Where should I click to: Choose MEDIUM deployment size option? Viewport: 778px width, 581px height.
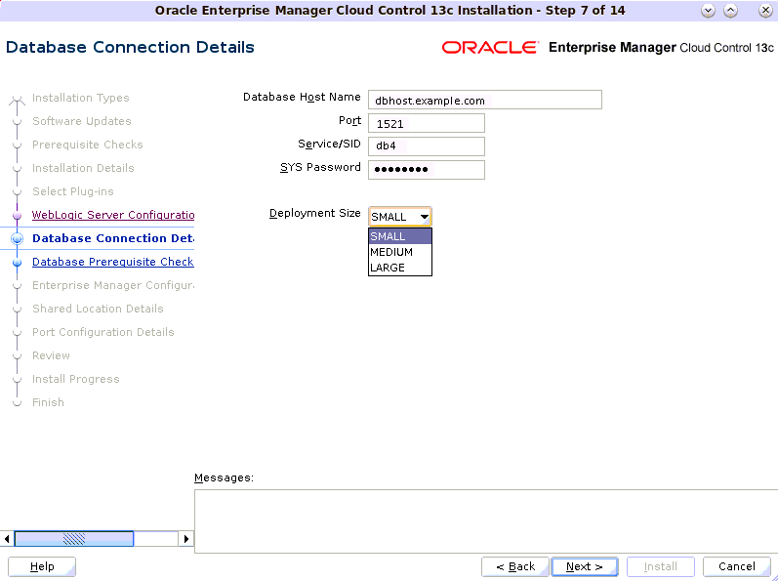click(x=400, y=252)
